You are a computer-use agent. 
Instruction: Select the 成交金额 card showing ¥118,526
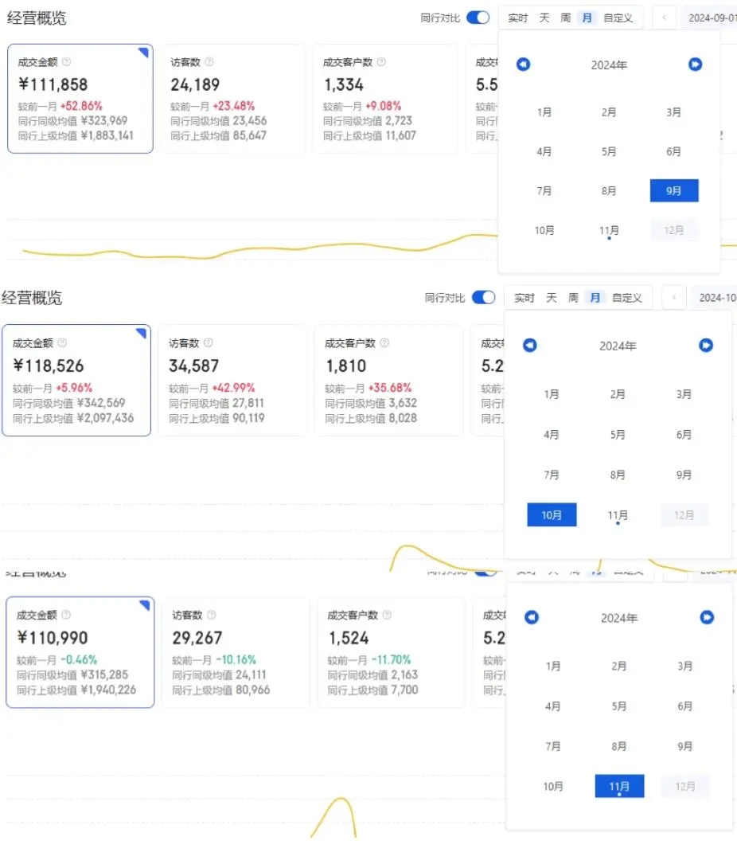pos(76,380)
